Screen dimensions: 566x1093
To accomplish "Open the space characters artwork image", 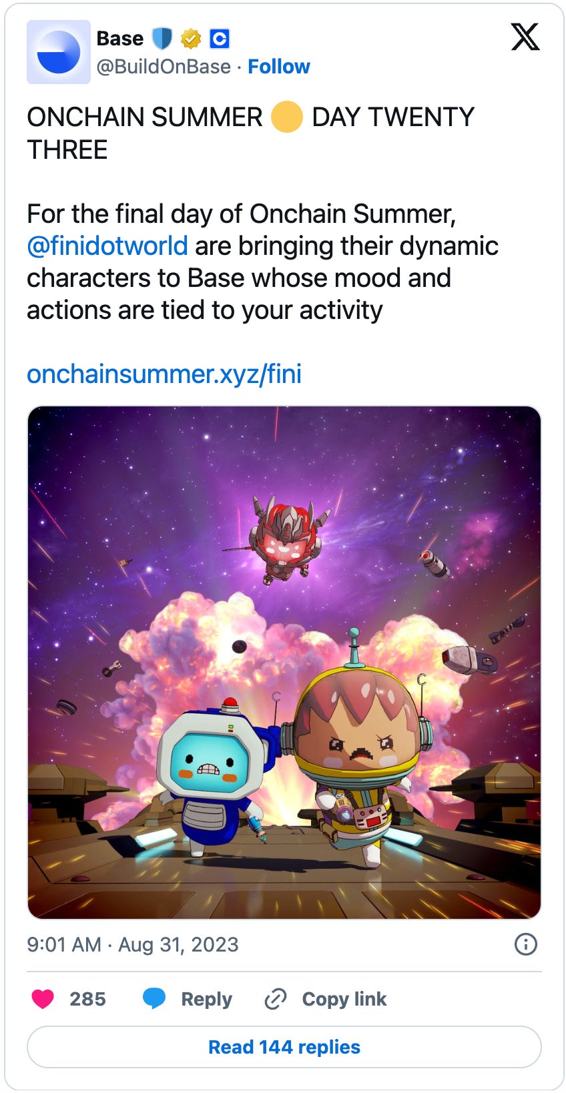I will click(x=284, y=663).
